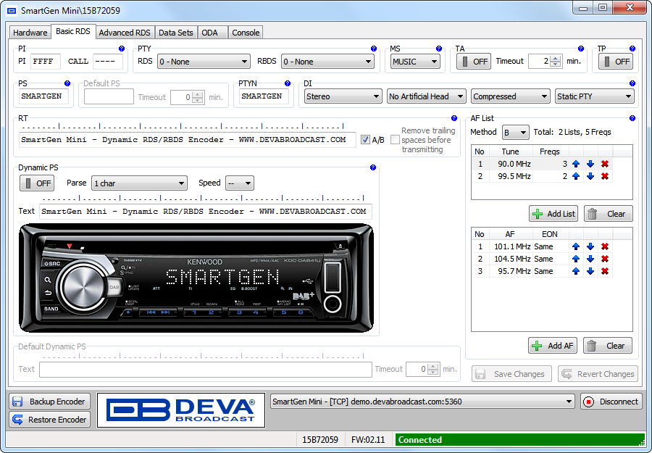Open the Console tab
The width and height of the screenshot is (652, 453).
(246, 33)
